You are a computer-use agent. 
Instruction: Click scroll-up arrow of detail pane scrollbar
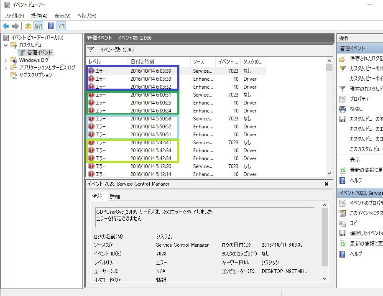click(x=324, y=205)
